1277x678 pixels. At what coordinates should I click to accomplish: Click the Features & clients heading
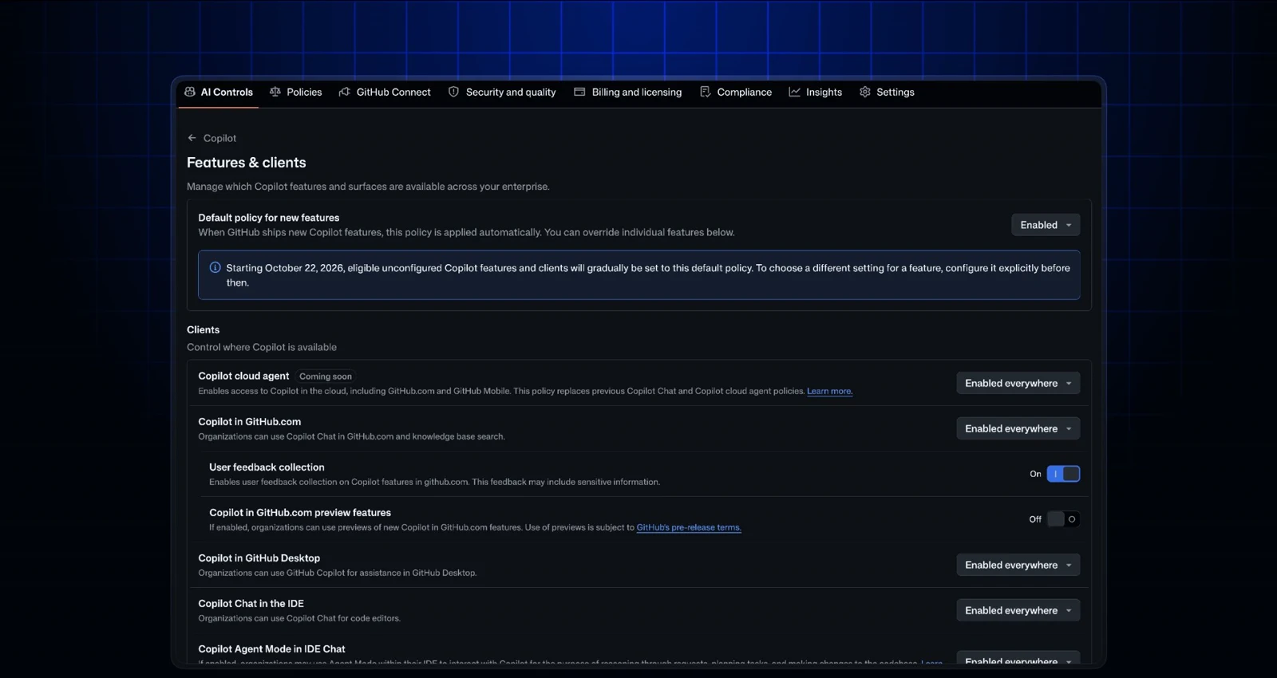click(x=247, y=163)
